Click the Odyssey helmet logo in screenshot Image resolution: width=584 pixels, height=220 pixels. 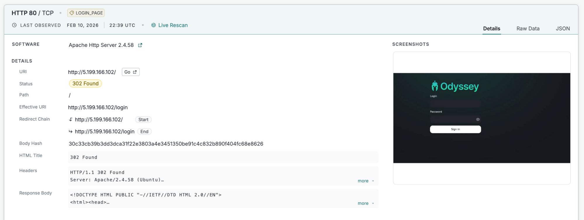(435, 86)
